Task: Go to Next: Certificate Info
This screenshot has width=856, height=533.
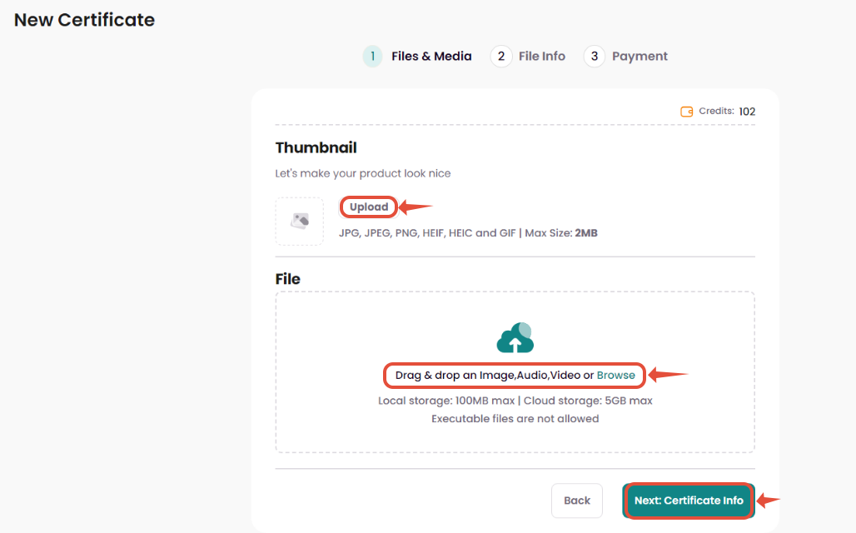Action: point(689,501)
